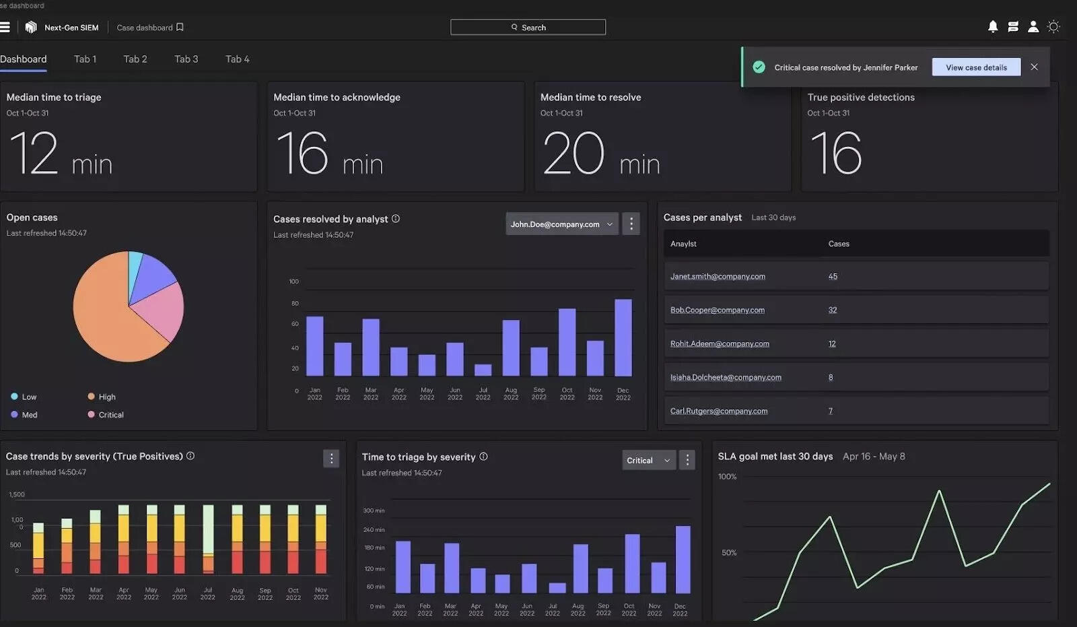Screen dimensions: 1077x627
Task: Open options menu for Case trends chart
Action: [331, 459]
